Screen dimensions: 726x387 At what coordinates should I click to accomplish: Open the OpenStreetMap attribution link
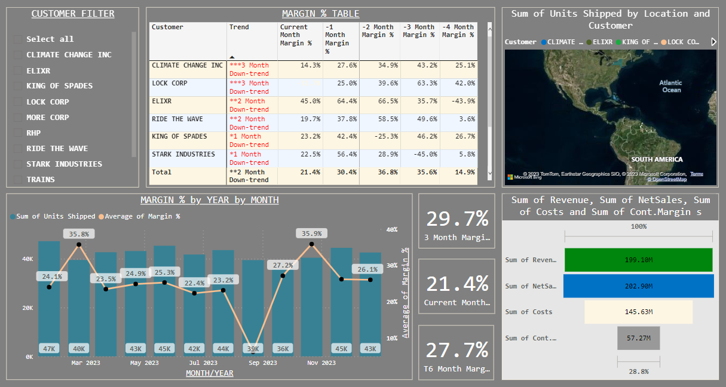coord(669,180)
